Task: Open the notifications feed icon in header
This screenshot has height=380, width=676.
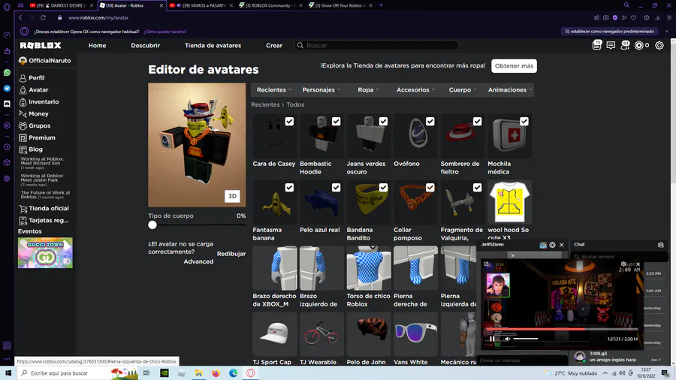Action: [x=596, y=45]
